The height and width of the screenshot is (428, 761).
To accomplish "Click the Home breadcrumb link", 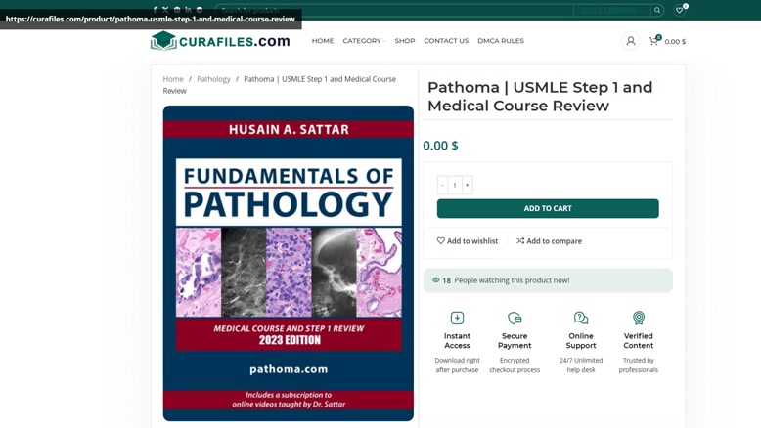I will [x=173, y=79].
